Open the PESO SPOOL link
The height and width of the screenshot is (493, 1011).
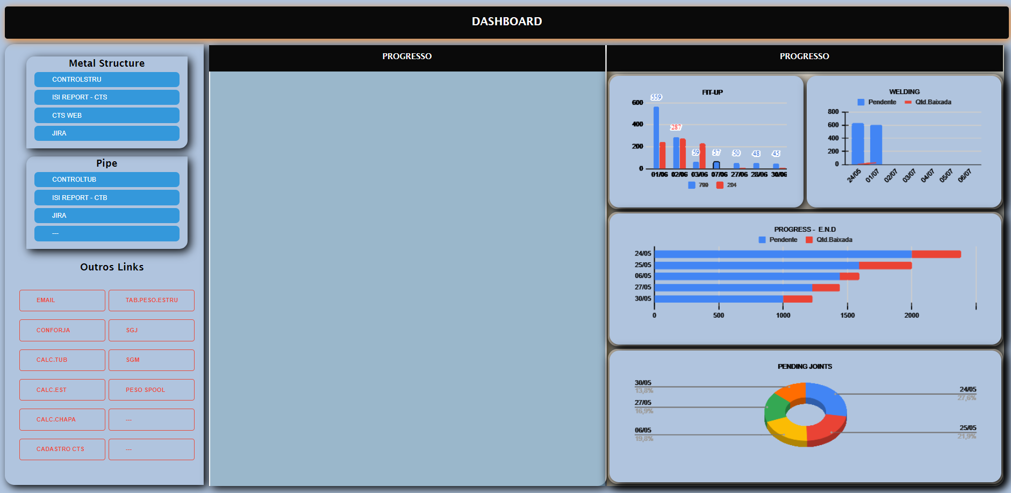point(152,390)
